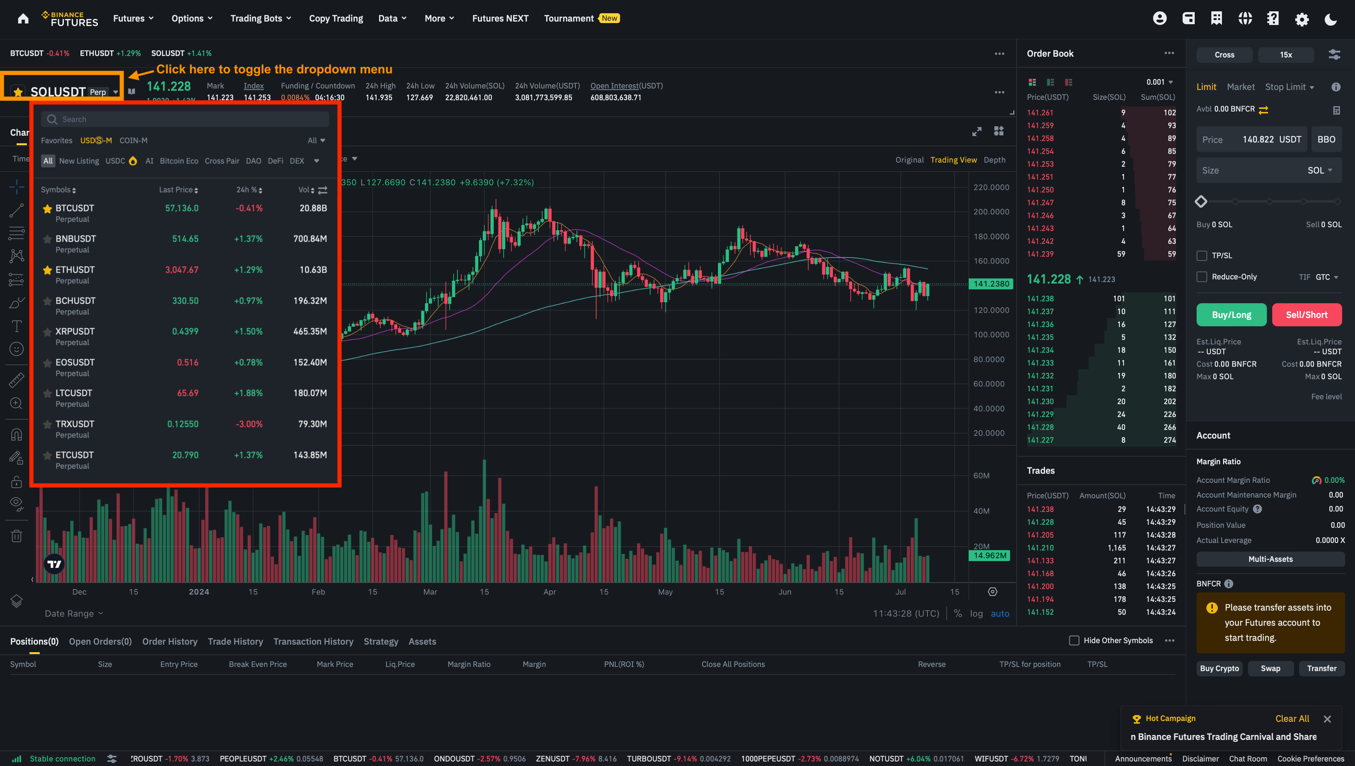Expand the Trading Bots menu
This screenshot has width=1355, height=766.
click(261, 19)
